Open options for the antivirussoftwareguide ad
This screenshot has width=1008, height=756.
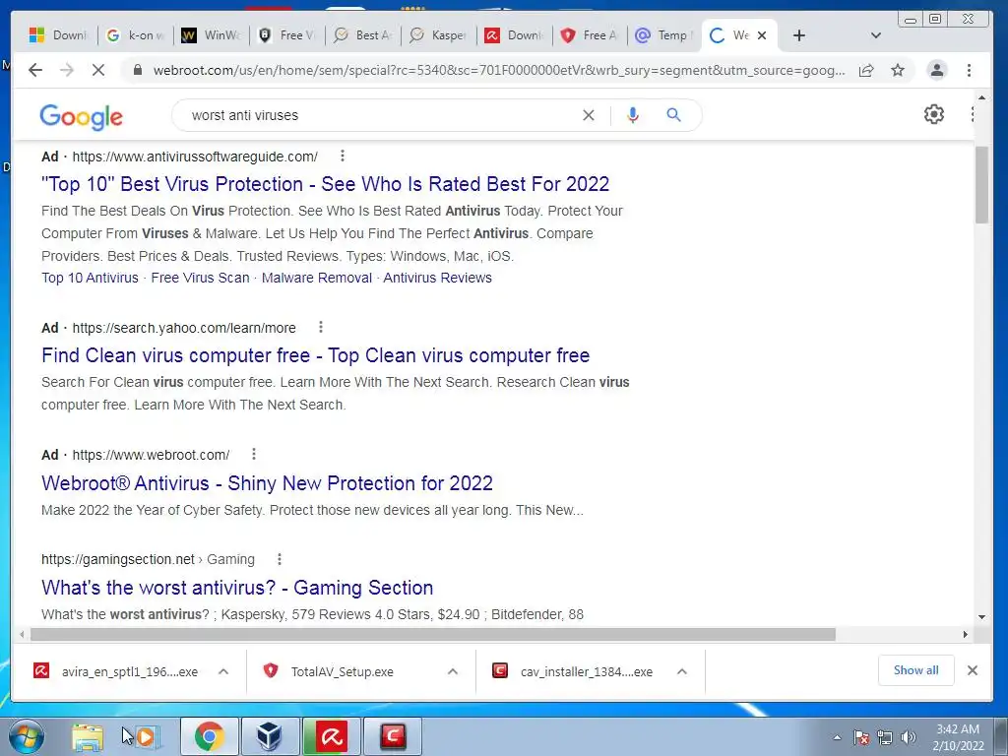(342, 156)
